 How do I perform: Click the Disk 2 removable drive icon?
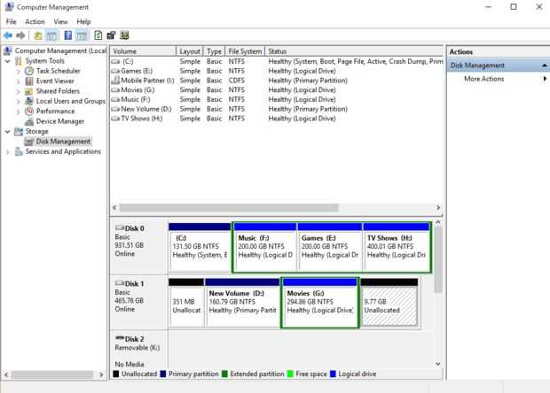(x=120, y=338)
